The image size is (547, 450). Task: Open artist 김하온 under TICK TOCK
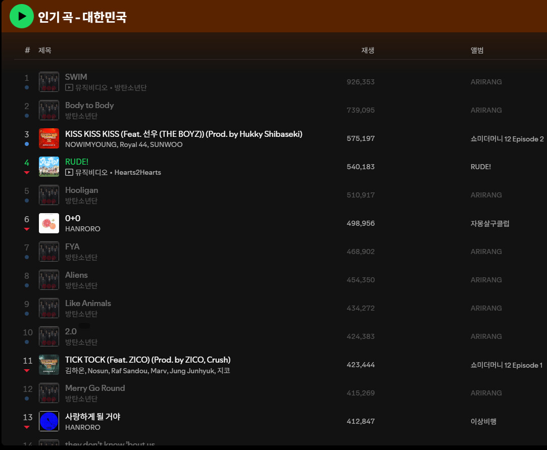pos(75,371)
